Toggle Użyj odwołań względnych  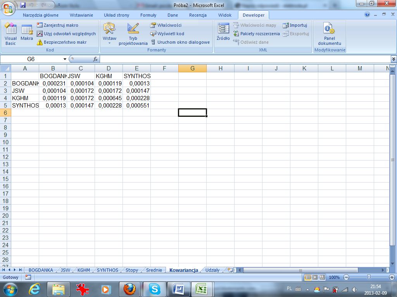point(66,34)
